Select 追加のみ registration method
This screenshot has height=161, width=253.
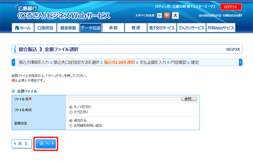(71, 121)
